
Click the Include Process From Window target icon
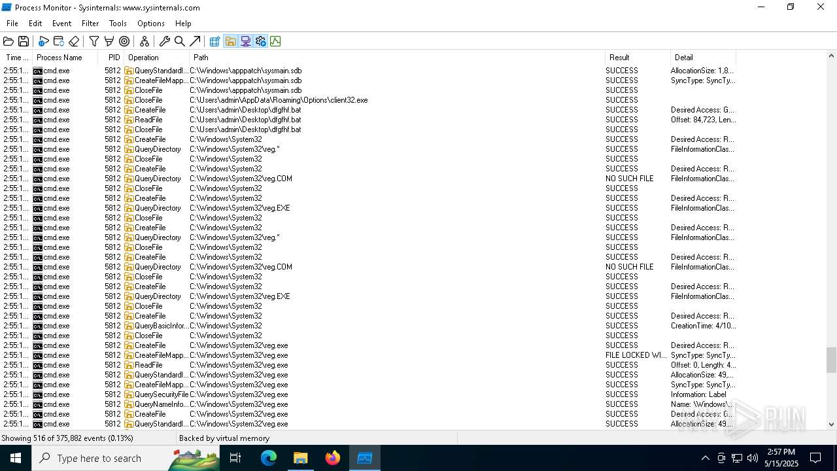(x=124, y=41)
